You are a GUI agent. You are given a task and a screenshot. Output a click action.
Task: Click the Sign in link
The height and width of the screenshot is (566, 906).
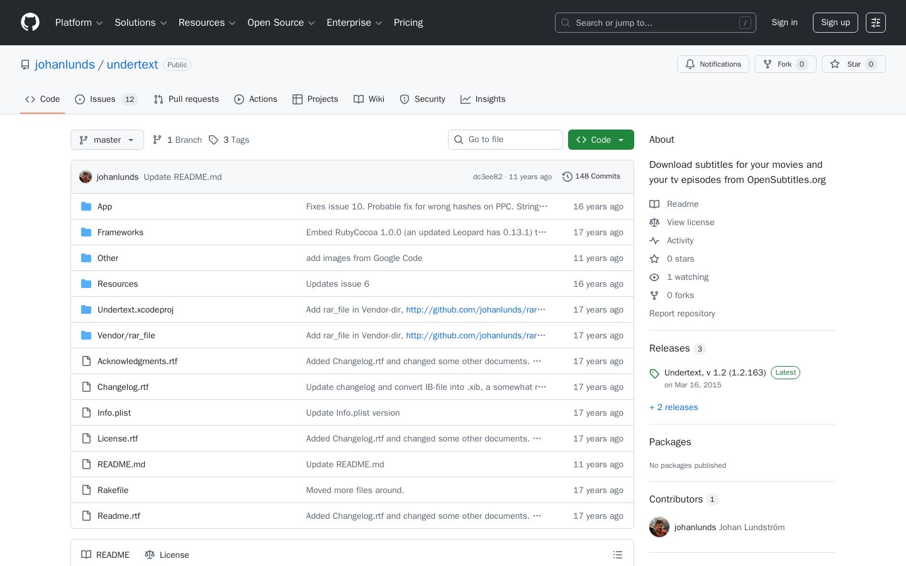pyautogui.click(x=785, y=23)
